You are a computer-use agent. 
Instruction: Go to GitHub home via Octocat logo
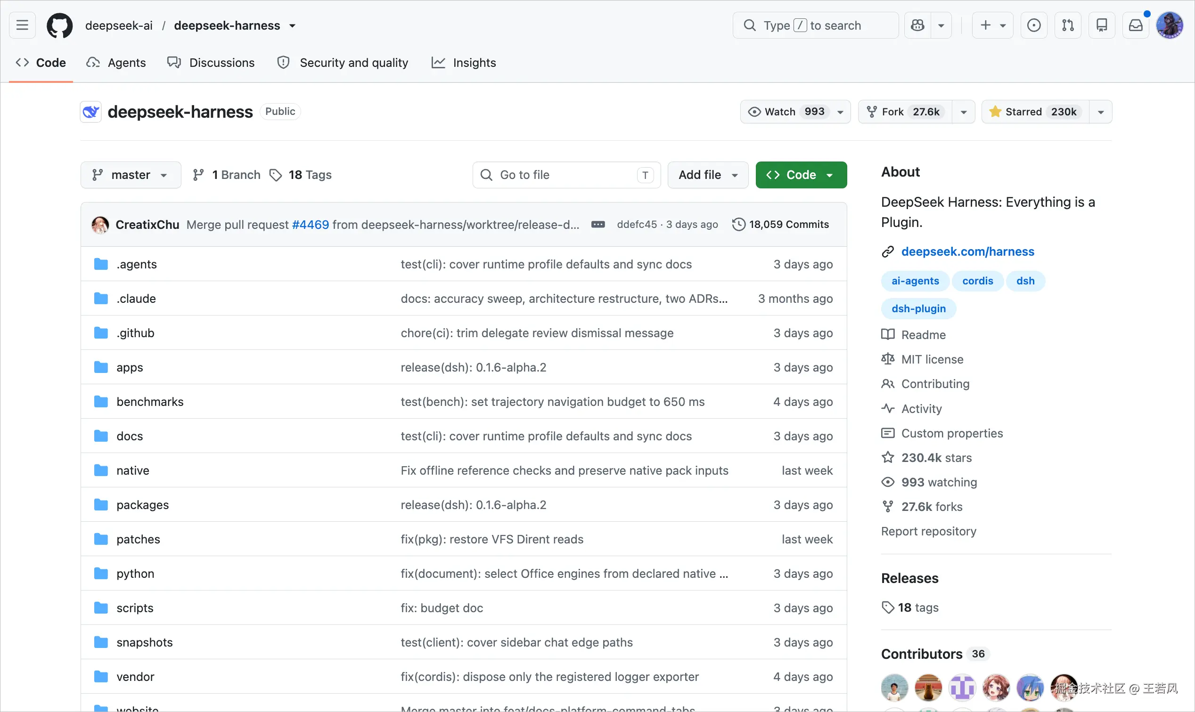click(59, 25)
